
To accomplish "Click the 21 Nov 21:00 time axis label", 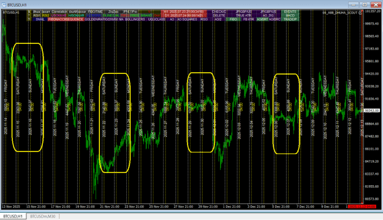I will pos(110,207).
